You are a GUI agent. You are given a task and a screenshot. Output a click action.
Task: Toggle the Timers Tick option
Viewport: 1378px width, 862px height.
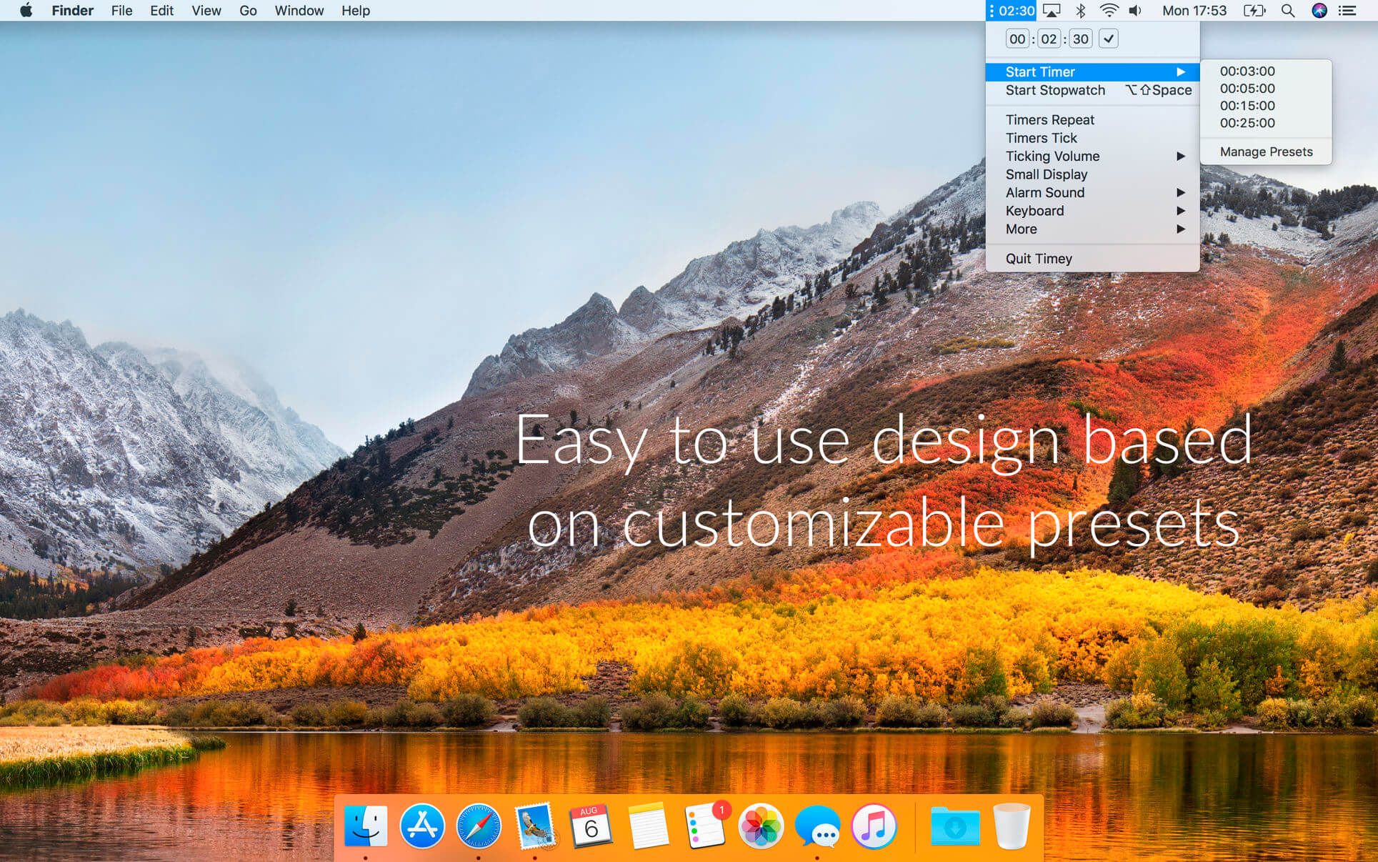point(1041,138)
